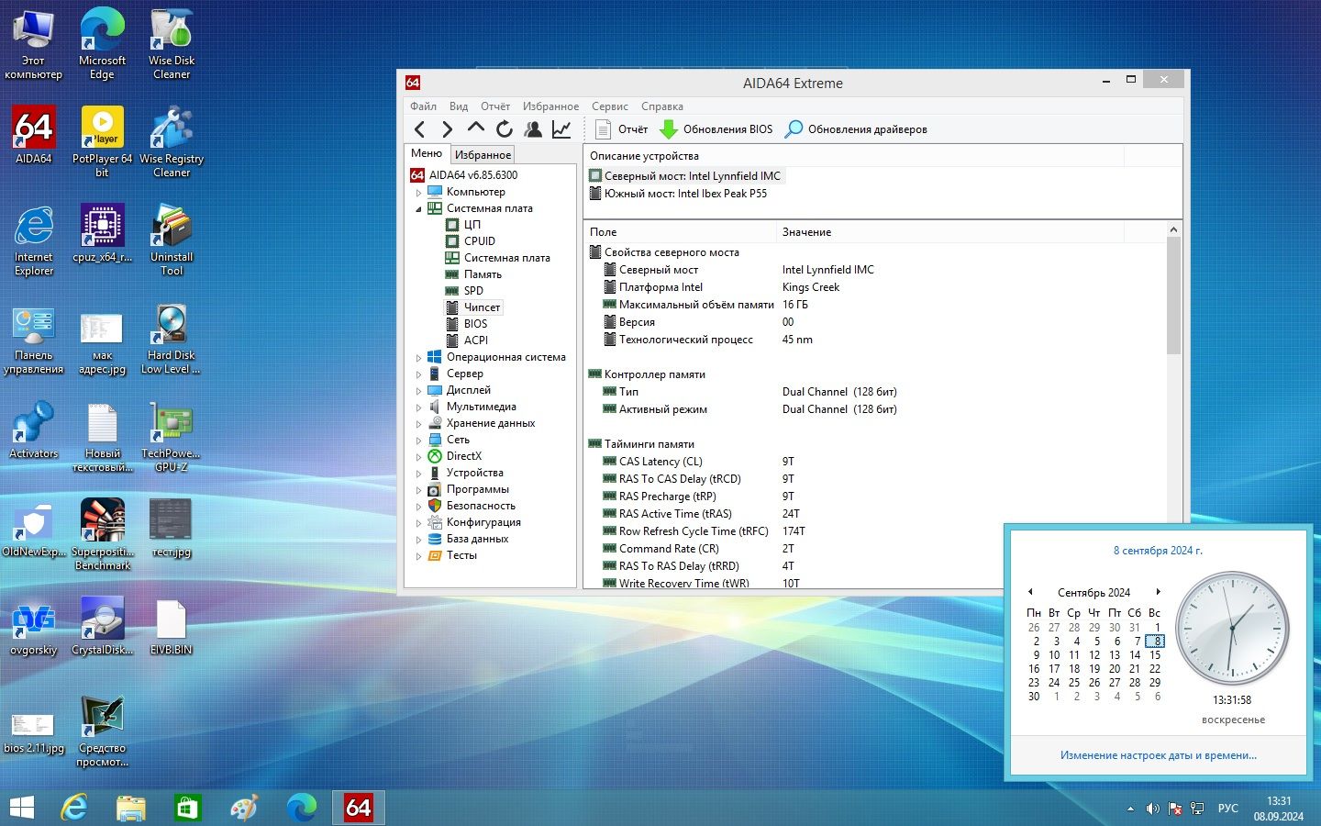Expand the Компьютер tree node
1321x826 pixels.
[419, 193]
